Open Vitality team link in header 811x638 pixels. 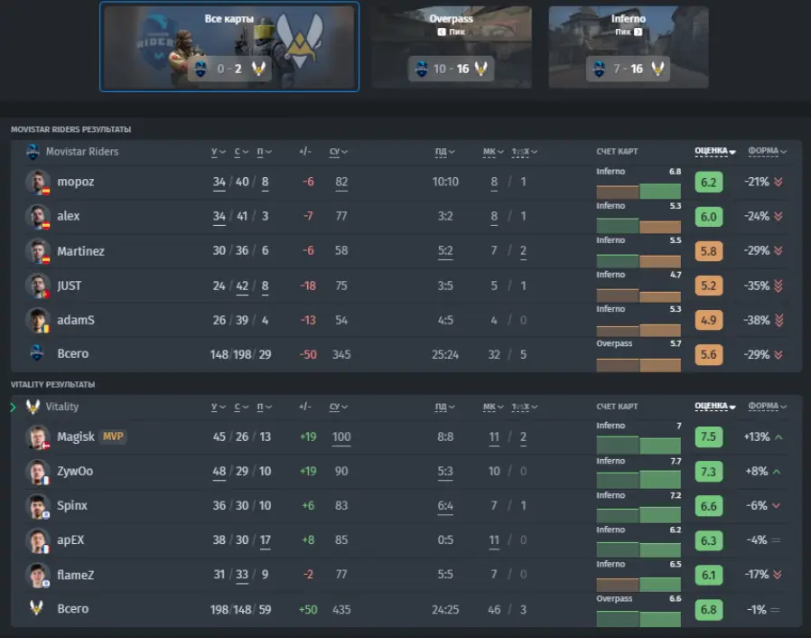62,407
